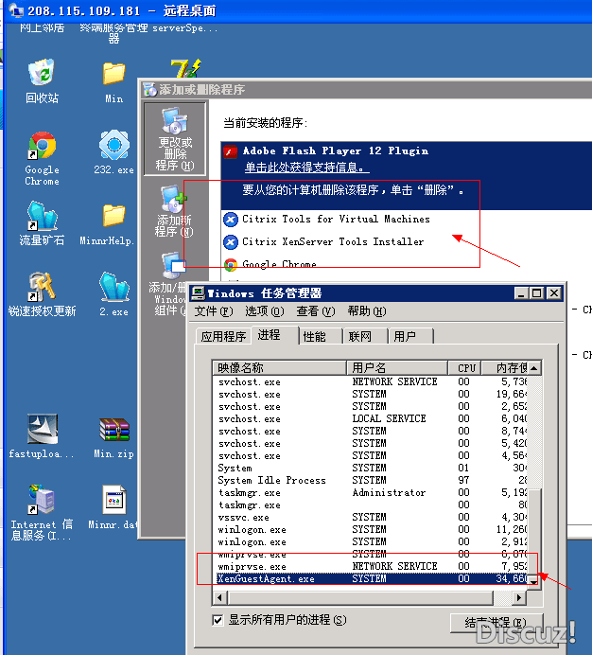Select the 7z desktop icon

point(185,68)
